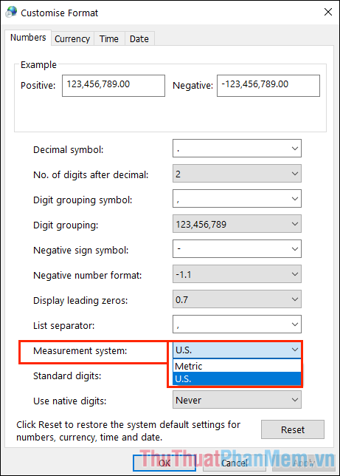340x476 pixels.
Task: Click the Standard digits label
Action: click(x=67, y=376)
